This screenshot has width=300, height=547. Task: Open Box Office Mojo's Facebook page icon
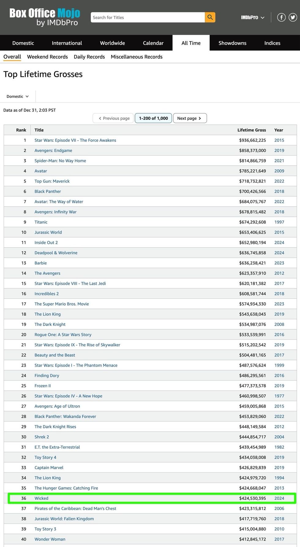(281, 17)
